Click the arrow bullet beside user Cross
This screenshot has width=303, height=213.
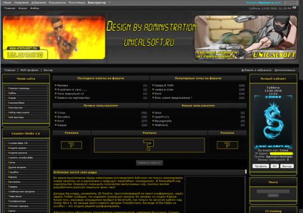point(56,112)
